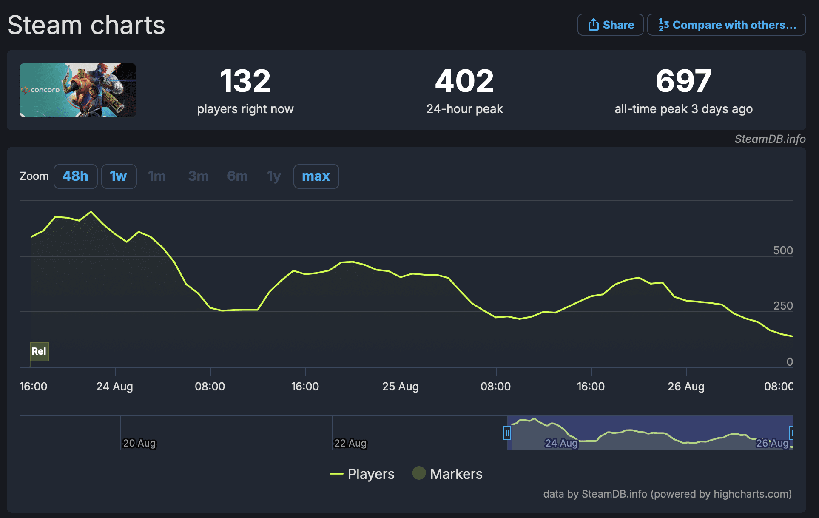Toggle the Markers series in legend
The height and width of the screenshot is (518, 819).
pos(447,474)
